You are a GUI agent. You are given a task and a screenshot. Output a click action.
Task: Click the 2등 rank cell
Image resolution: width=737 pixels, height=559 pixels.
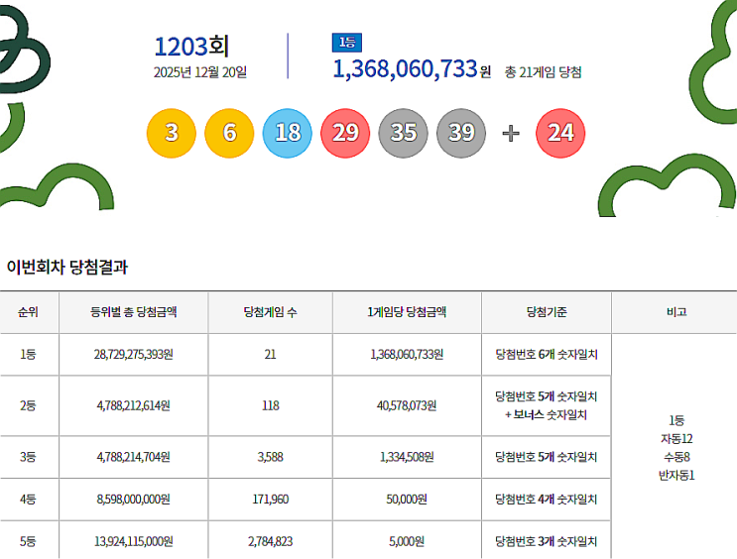point(28,405)
